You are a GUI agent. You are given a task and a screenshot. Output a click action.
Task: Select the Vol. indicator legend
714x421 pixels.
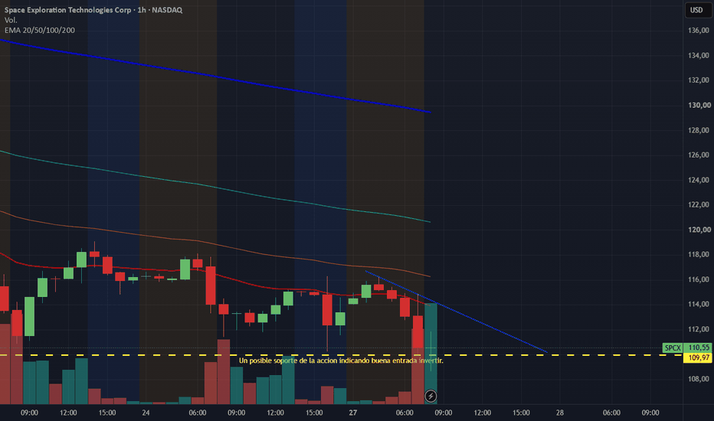point(11,20)
